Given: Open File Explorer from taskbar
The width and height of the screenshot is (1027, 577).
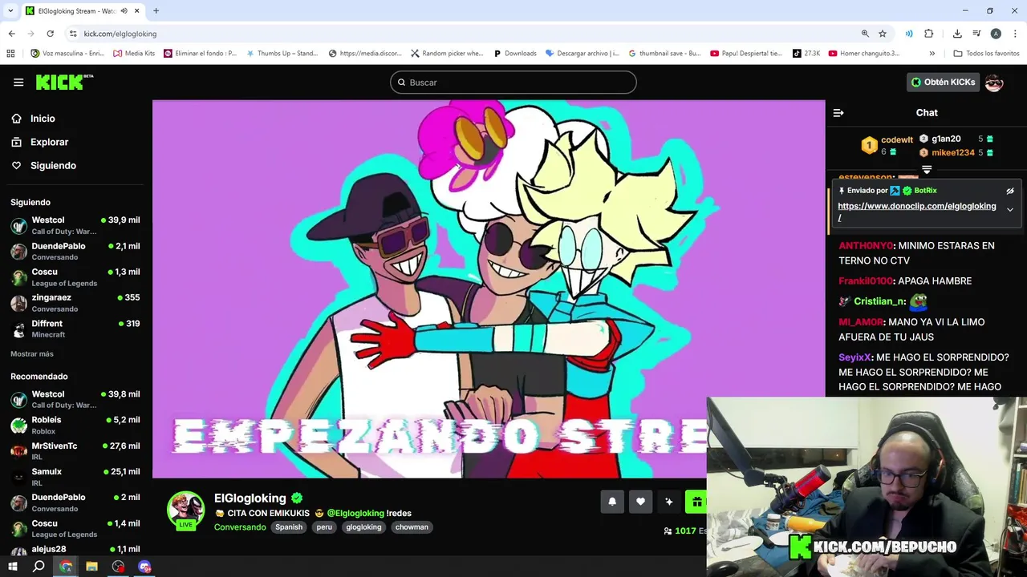Looking at the screenshot, I should [91, 567].
